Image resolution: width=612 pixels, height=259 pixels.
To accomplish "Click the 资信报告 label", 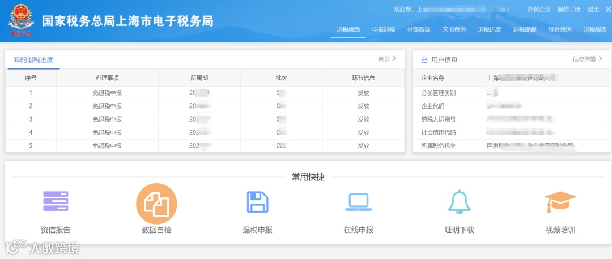I will coord(56,230).
